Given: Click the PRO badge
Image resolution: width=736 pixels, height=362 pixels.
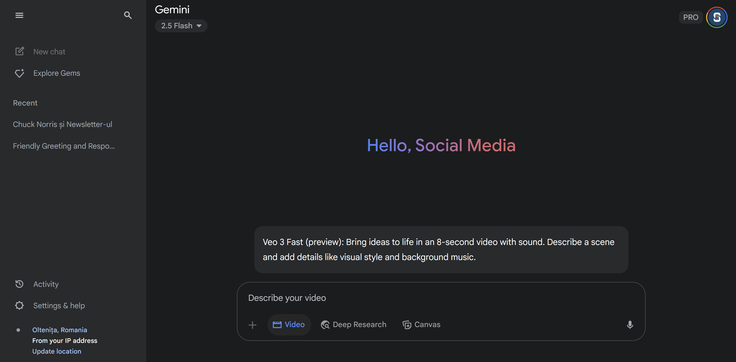Looking at the screenshot, I should point(690,17).
